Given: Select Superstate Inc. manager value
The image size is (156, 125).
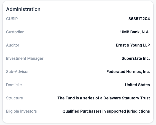Looking at the screenshot, I should [136, 58].
